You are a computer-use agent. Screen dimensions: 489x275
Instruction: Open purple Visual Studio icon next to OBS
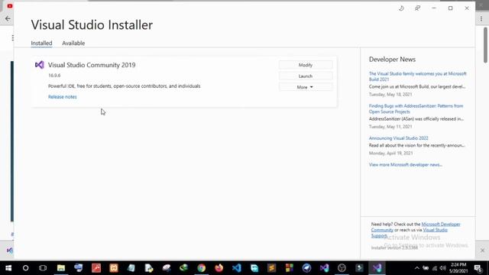coord(324,268)
